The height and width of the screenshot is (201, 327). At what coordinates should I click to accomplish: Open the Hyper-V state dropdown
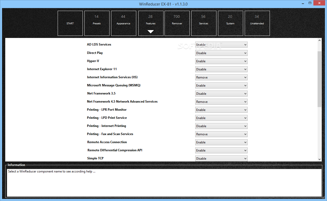(221, 61)
